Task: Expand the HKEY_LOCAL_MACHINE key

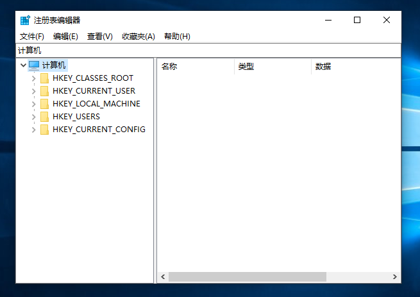Action: click(33, 104)
